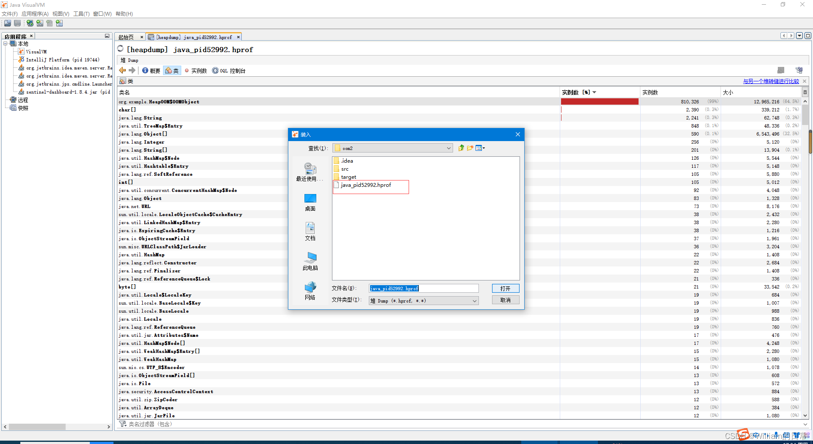The width and height of the screenshot is (813, 444).
Task: Open the .idea folder
Action: click(343, 161)
